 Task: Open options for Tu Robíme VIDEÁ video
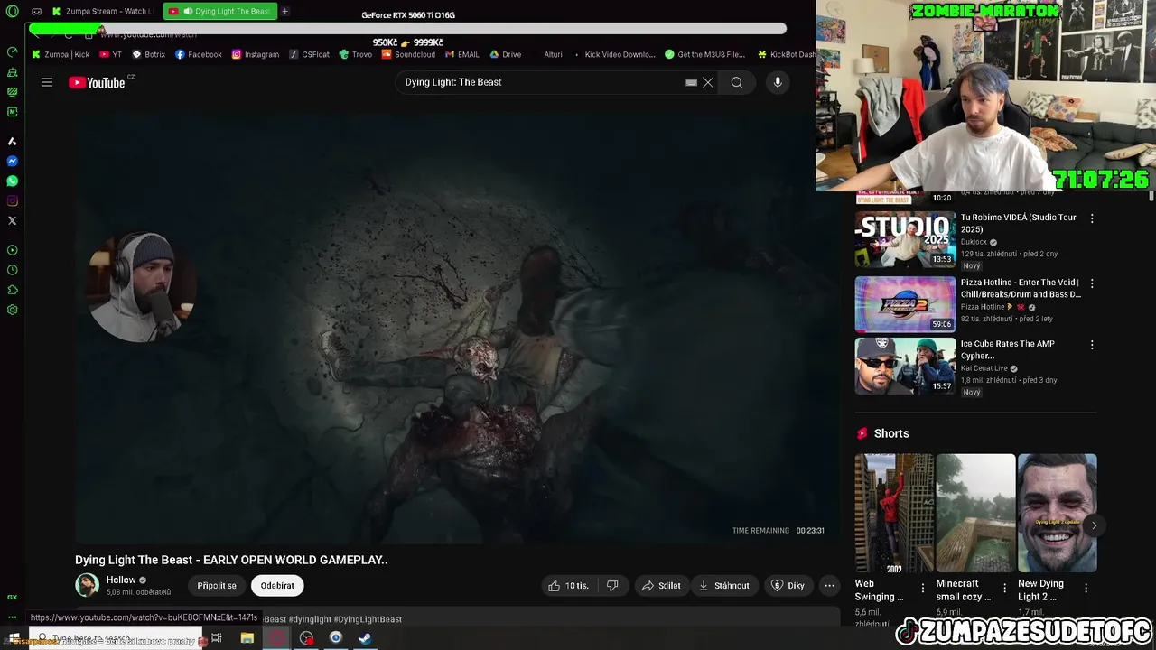pos(1092,218)
